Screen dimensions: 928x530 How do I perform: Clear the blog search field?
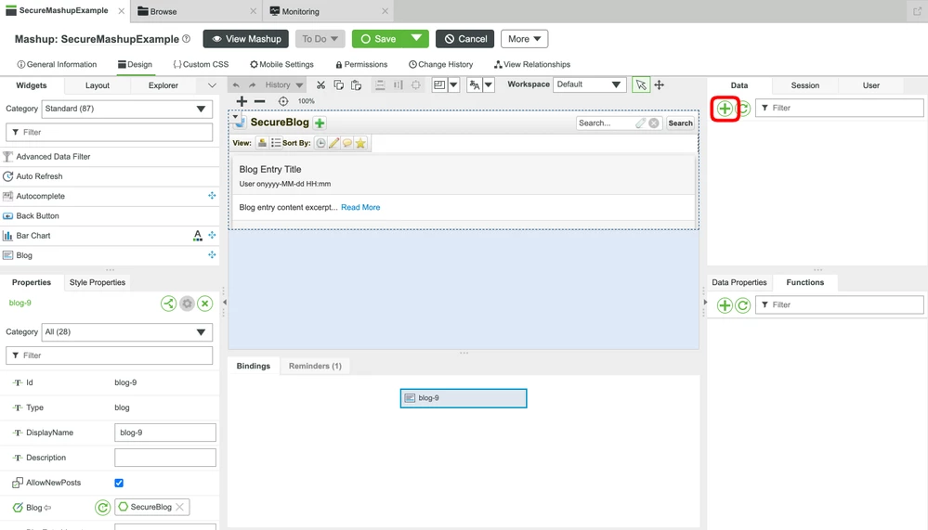pyautogui.click(x=653, y=123)
